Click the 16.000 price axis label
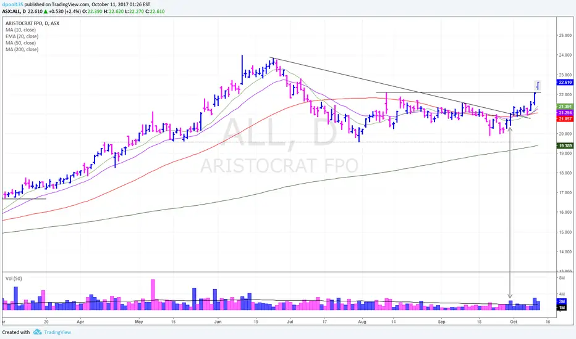Screen dimensions: 576x339 coord(565,212)
